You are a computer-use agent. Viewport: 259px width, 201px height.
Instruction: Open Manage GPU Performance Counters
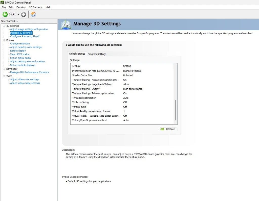coord(30,72)
